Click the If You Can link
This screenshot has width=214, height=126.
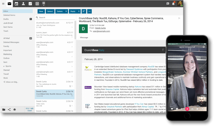pos(139,104)
